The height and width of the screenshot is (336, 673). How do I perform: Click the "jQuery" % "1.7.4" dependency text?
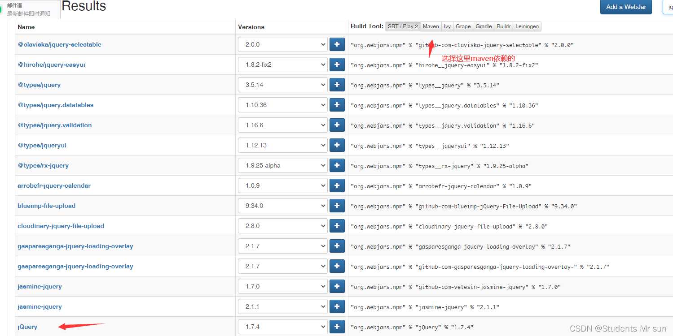(412, 327)
